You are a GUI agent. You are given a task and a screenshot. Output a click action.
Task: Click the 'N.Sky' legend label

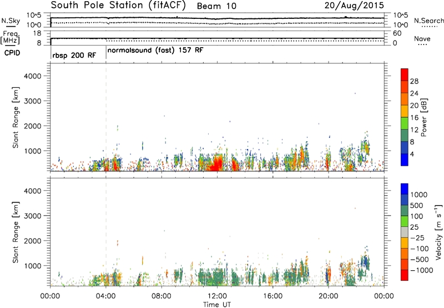pyautogui.click(x=11, y=21)
